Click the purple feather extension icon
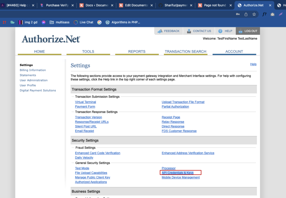 [x=281, y=14]
